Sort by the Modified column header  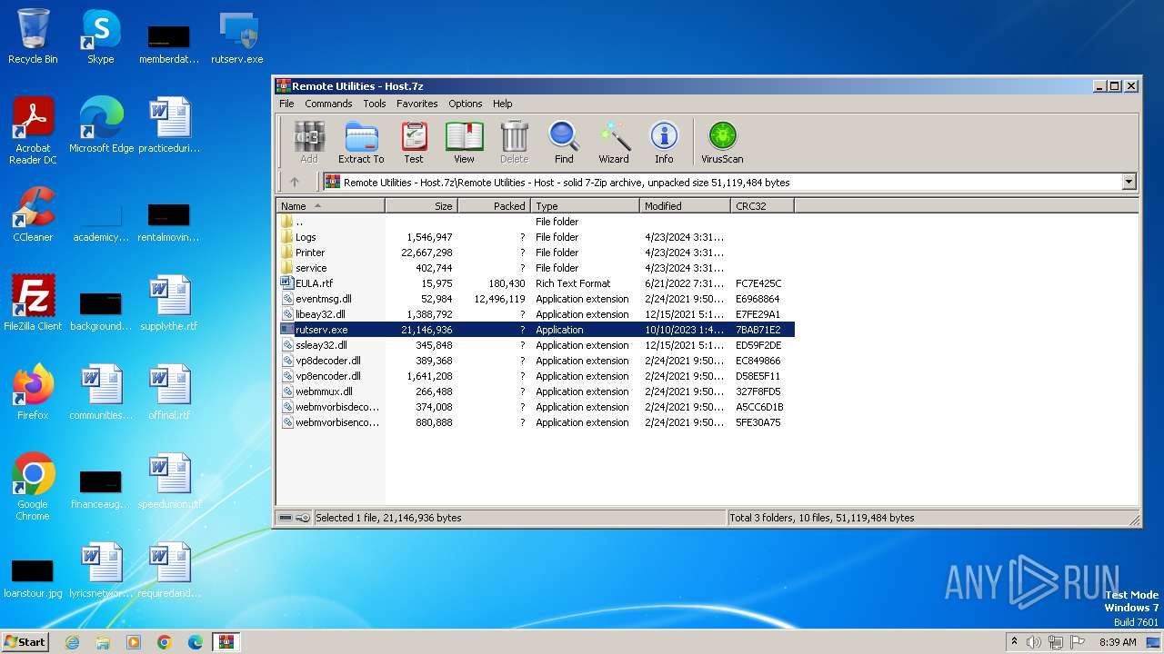[685, 206]
